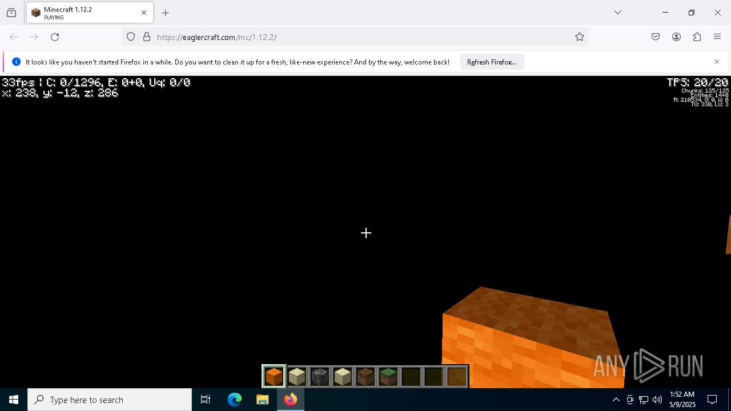Open a new browser tab
Screen dimensions: 731x411
pyautogui.click(x=166, y=13)
